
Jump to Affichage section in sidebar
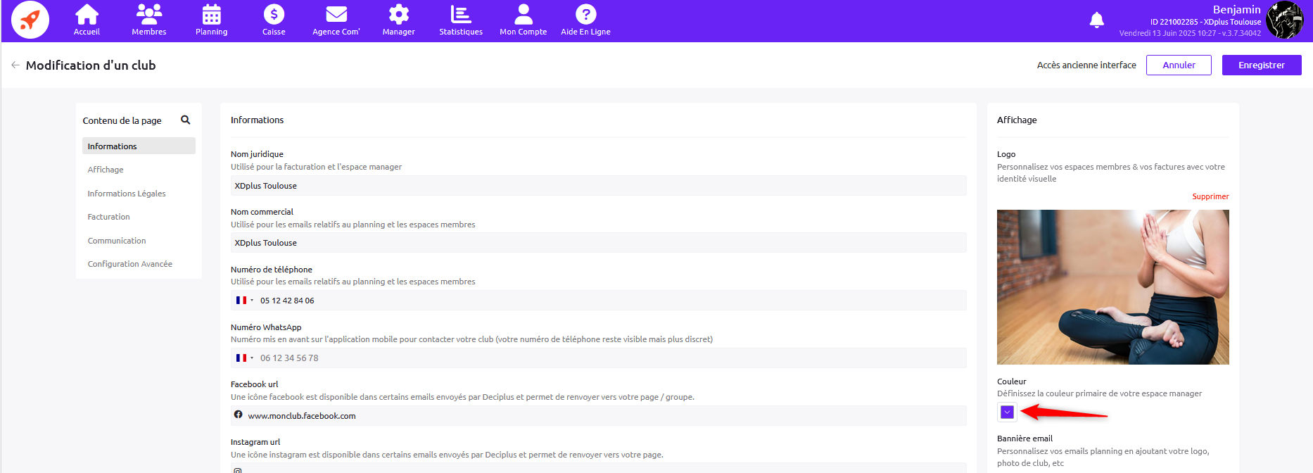click(106, 170)
